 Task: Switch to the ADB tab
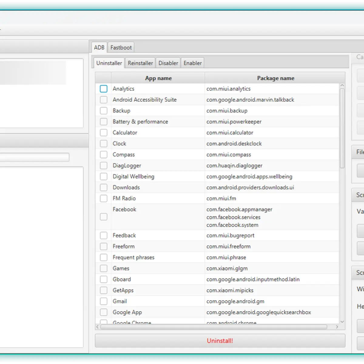coord(99,47)
